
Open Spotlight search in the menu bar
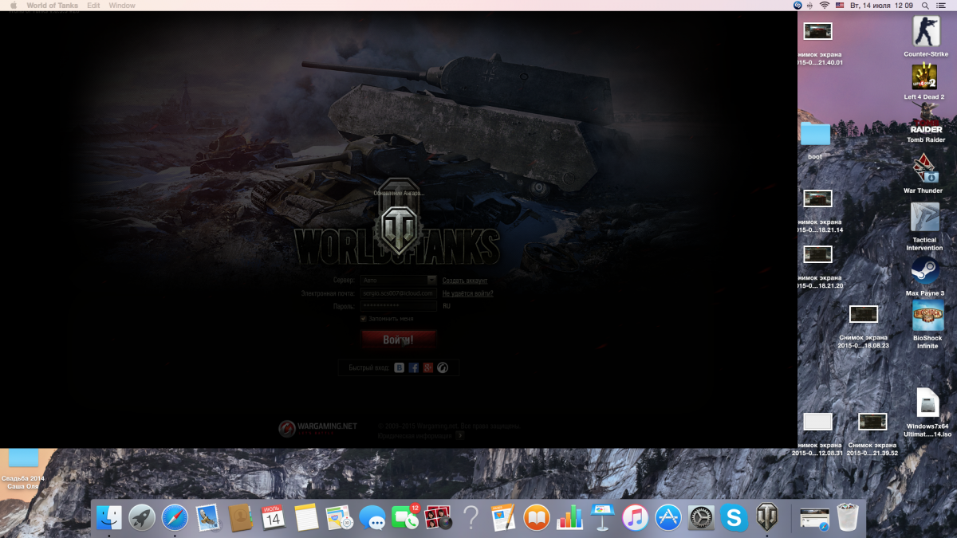click(925, 6)
